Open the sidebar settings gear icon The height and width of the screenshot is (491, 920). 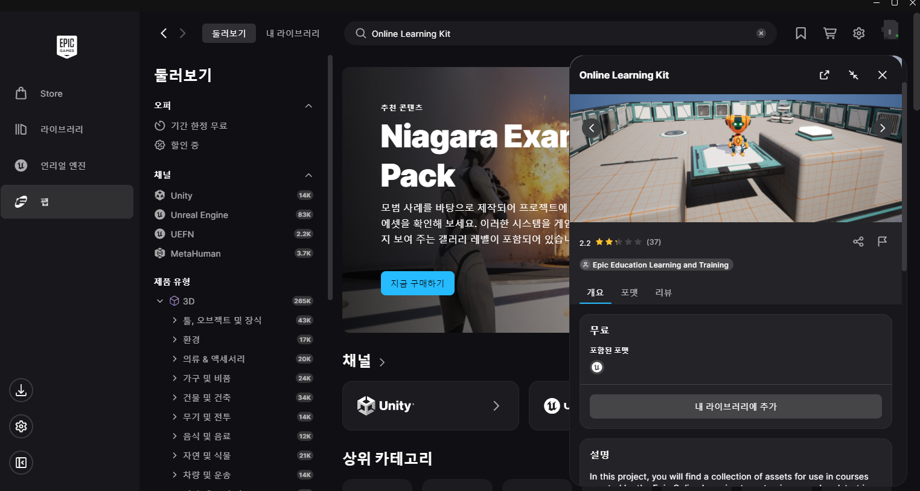coord(21,426)
